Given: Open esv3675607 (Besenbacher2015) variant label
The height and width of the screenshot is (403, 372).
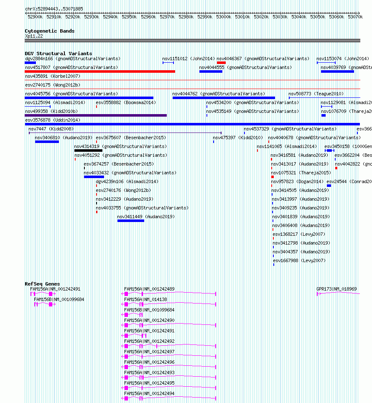Looking at the screenshot, I should [131, 138].
